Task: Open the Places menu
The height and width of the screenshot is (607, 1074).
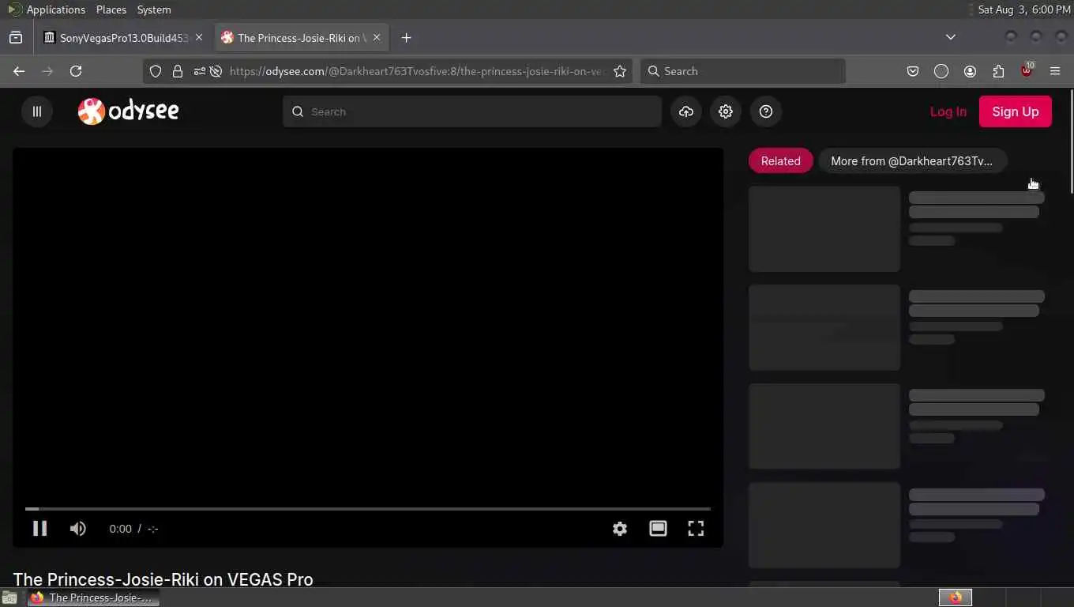Action: click(x=111, y=9)
